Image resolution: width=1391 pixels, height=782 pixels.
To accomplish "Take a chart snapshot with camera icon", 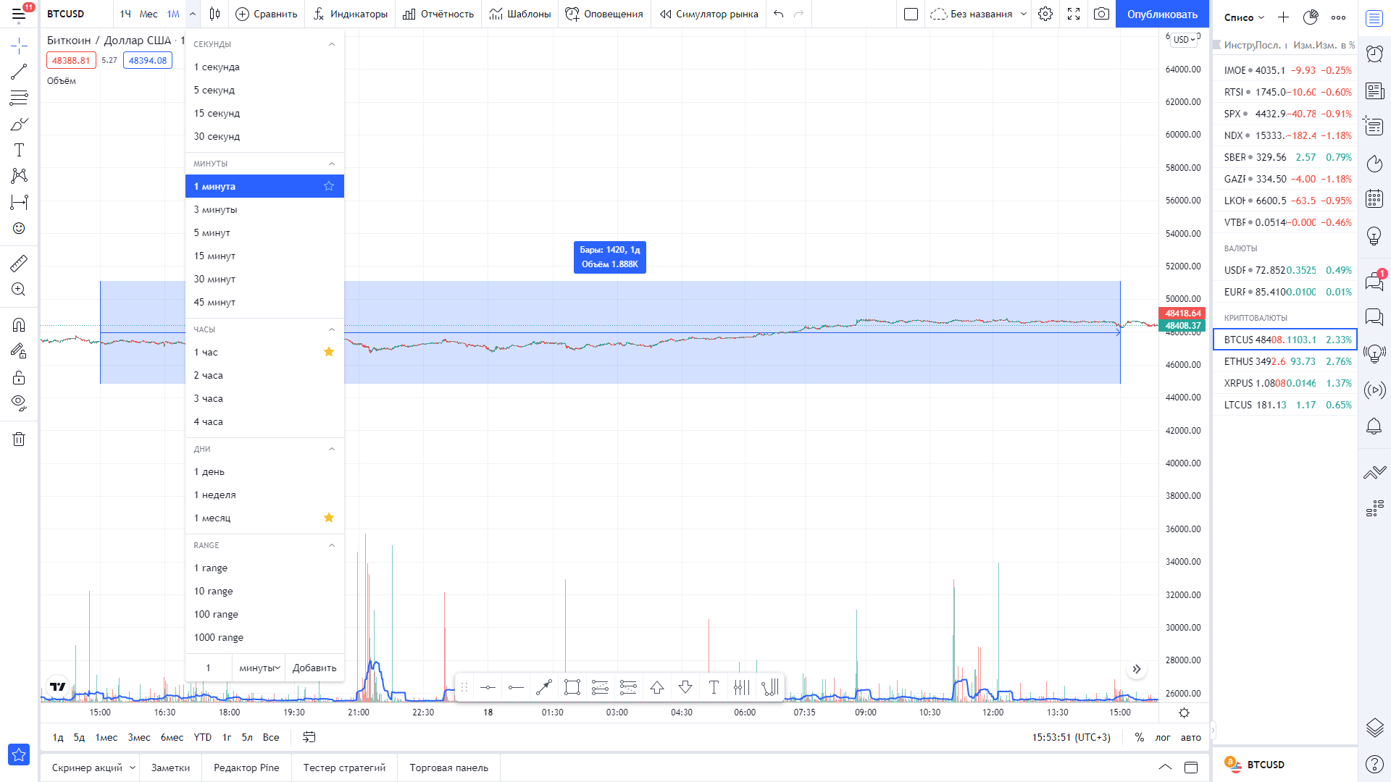I will coord(1101,14).
